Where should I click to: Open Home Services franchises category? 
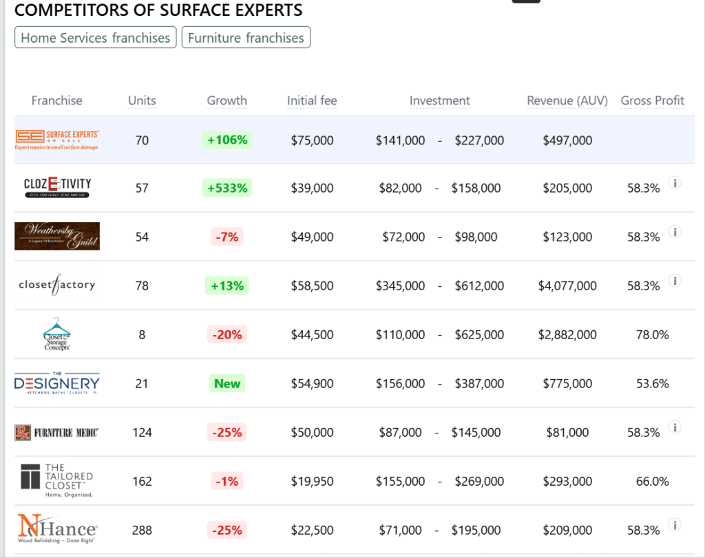[95, 37]
